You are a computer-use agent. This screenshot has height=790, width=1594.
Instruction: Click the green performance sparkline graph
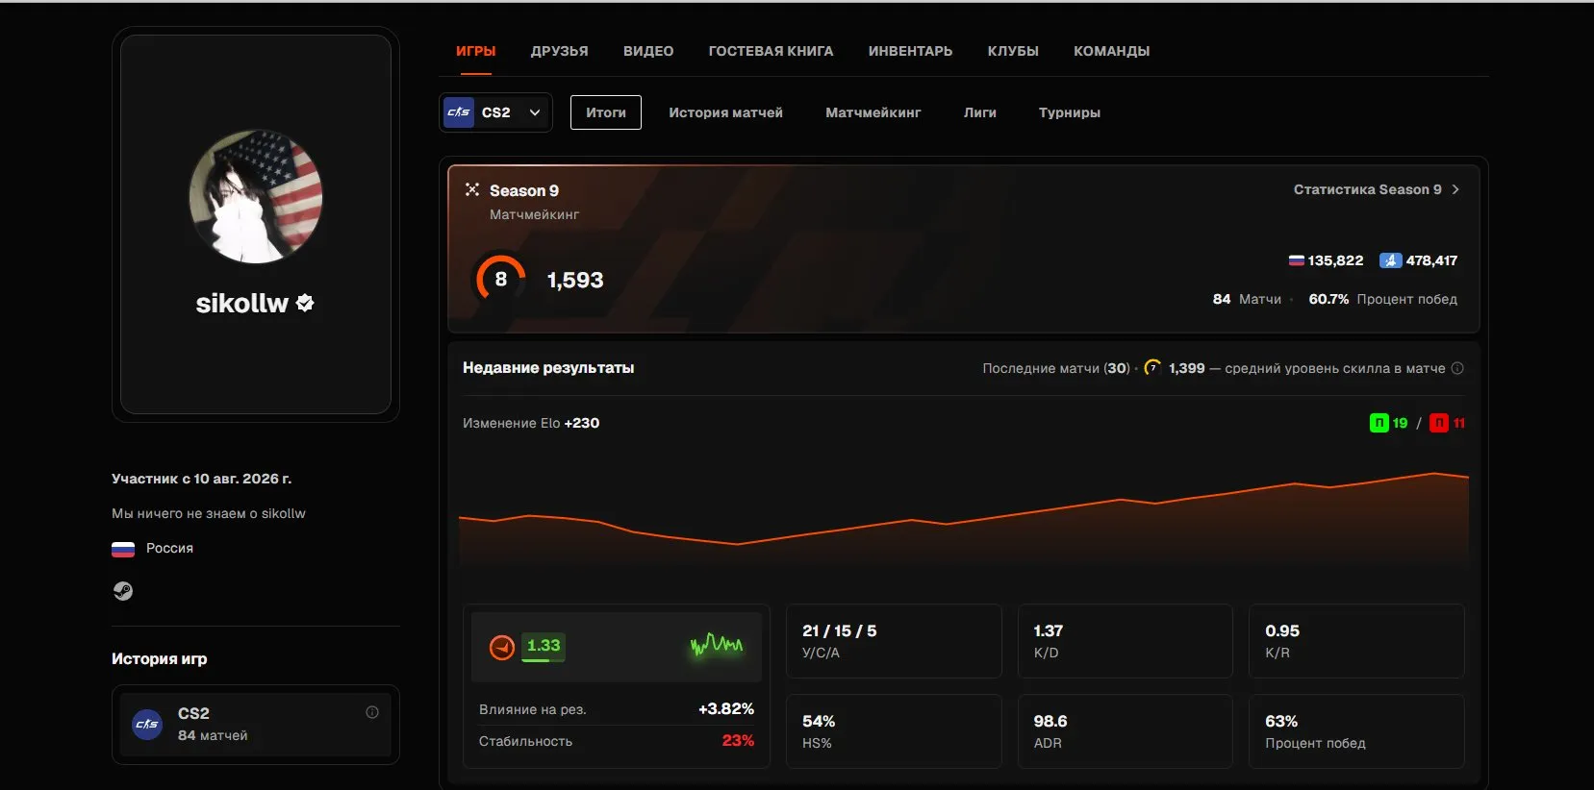(x=717, y=645)
